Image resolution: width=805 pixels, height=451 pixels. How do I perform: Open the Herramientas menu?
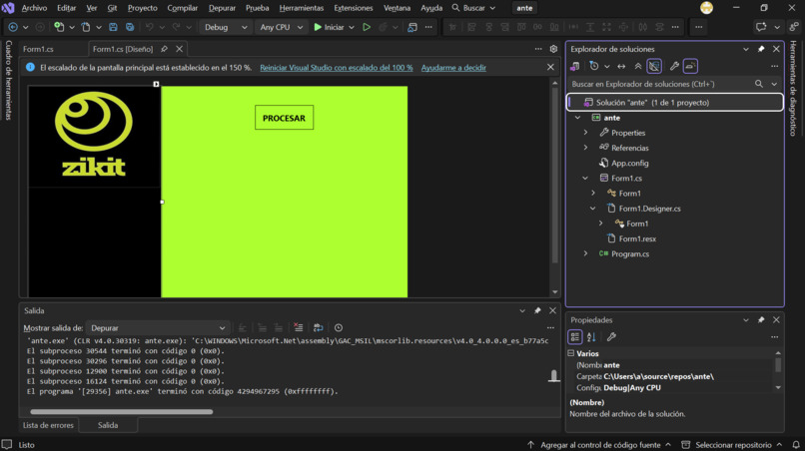pyautogui.click(x=302, y=8)
